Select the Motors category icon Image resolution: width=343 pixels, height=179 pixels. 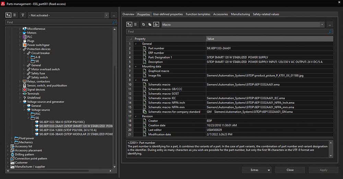(x=24, y=33)
